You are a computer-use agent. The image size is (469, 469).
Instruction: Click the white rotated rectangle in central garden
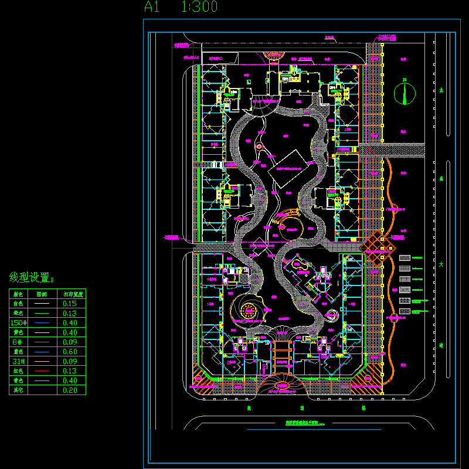[288, 169]
